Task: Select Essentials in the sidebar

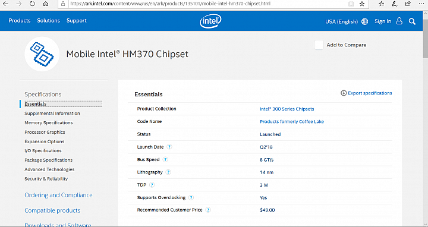Action: (x=36, y=104)
